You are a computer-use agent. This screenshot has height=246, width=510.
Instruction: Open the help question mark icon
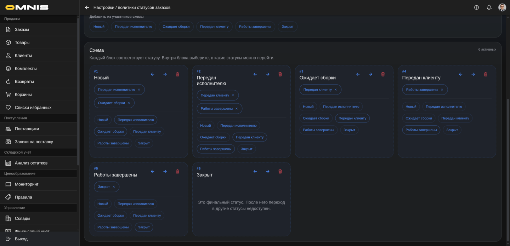[476, 7]
